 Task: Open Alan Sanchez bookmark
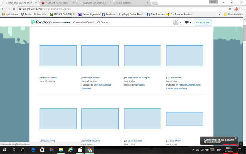pyautogui.click(x=156, y=15)
